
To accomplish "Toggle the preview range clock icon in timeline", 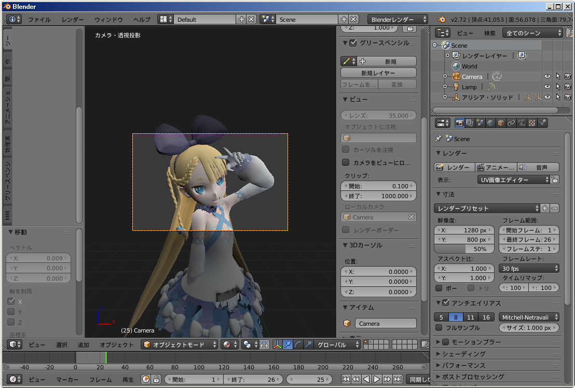I will pos(146,379).
